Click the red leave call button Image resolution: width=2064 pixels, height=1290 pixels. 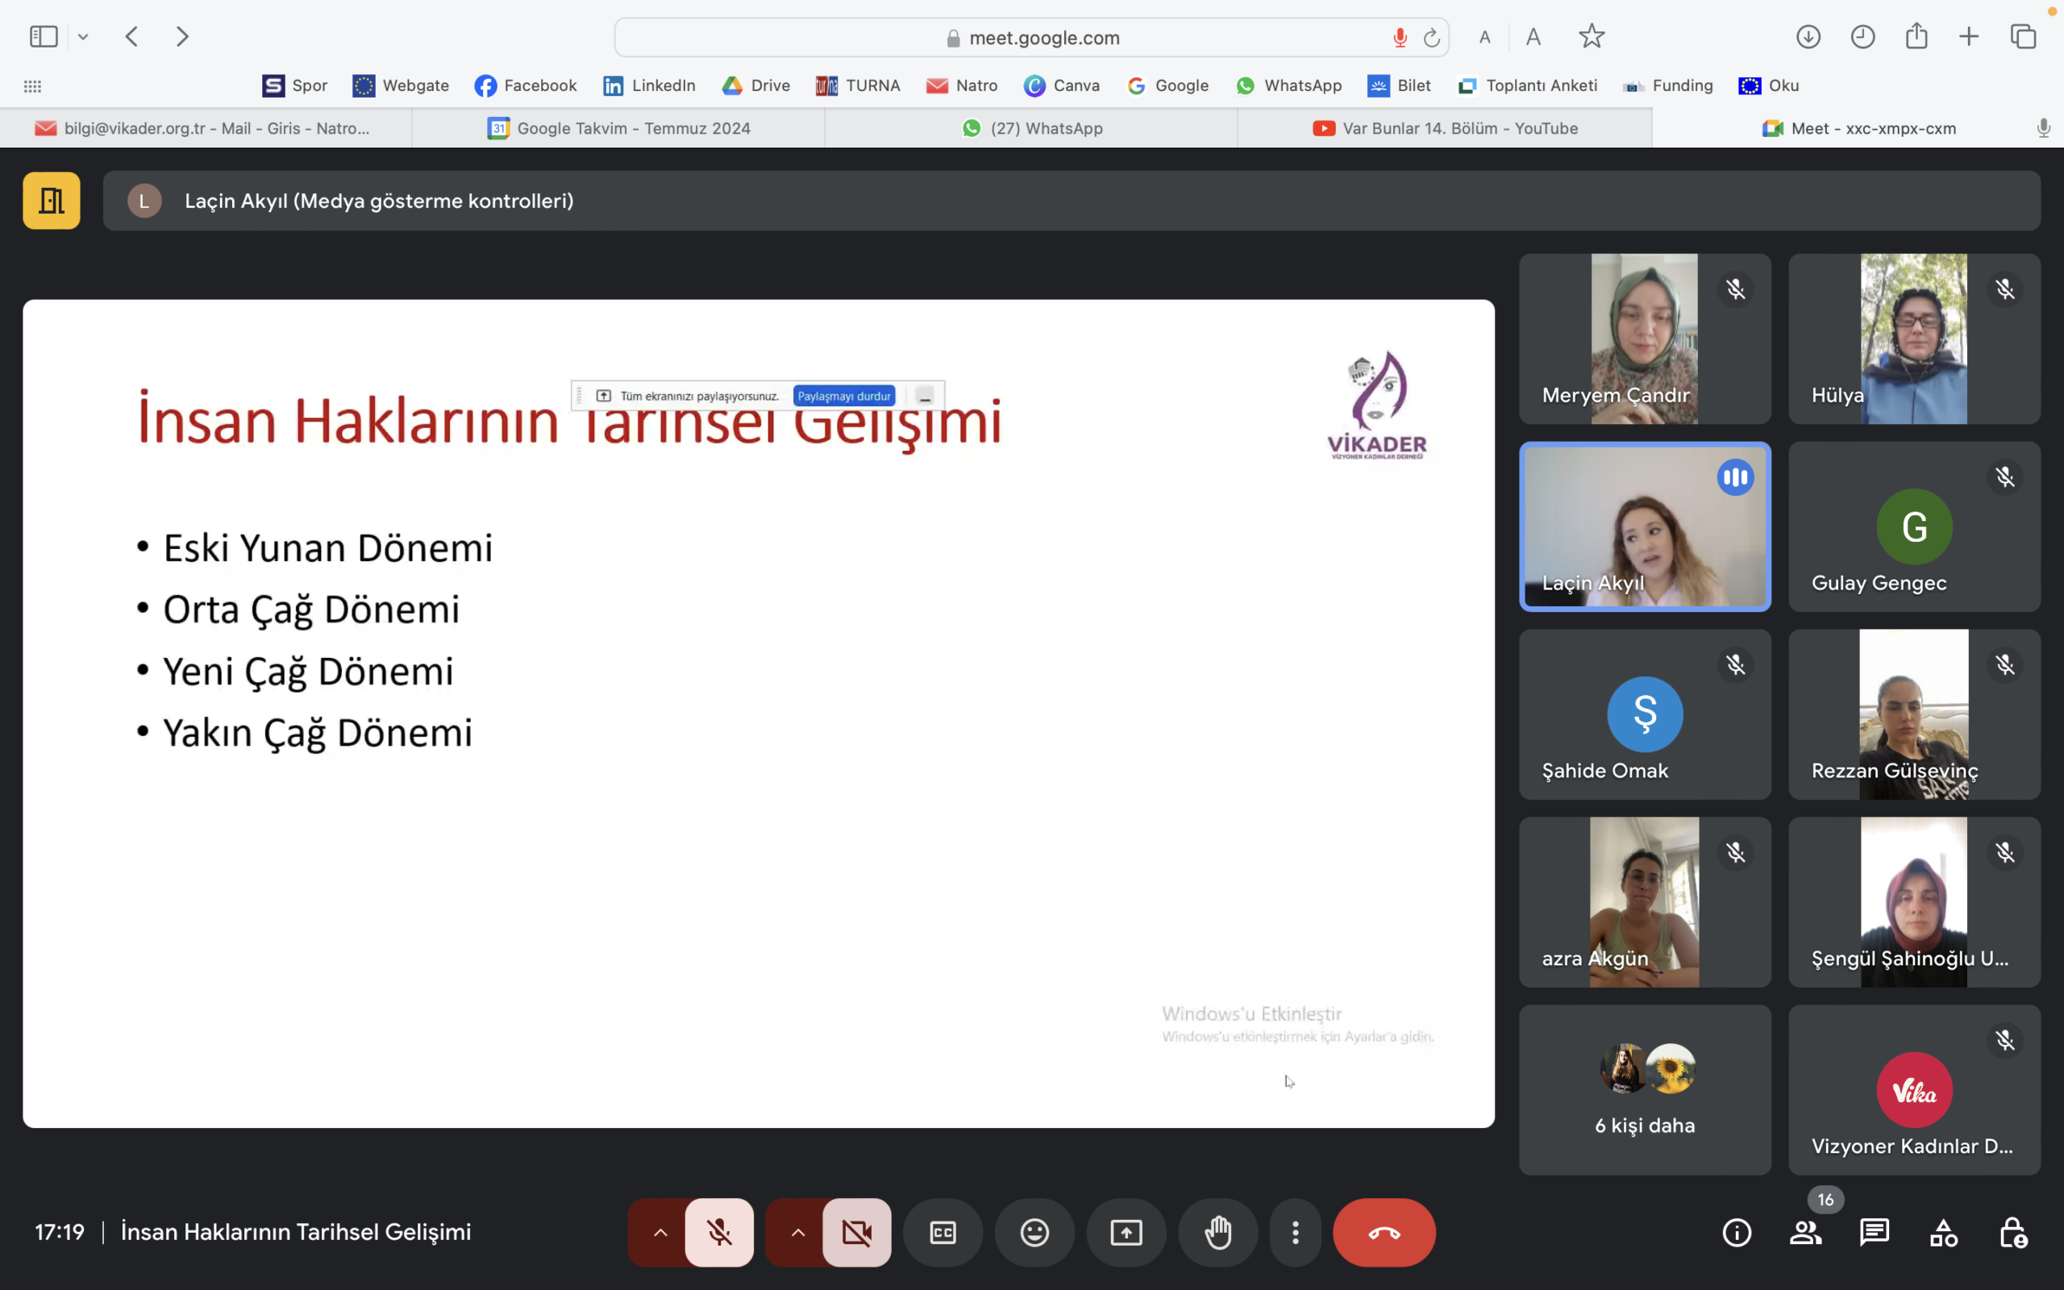[x=1384, y=1232]
